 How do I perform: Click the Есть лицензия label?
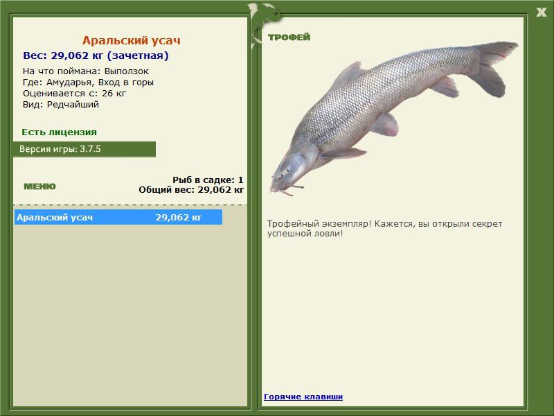(x=59, y=132)
